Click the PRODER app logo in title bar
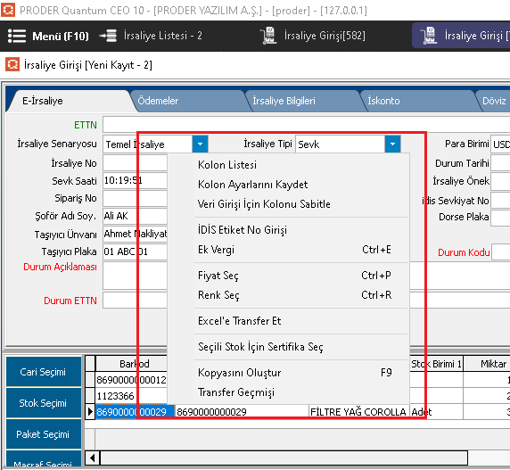Screen dimensions: 510x470 [x=8, y=10]
